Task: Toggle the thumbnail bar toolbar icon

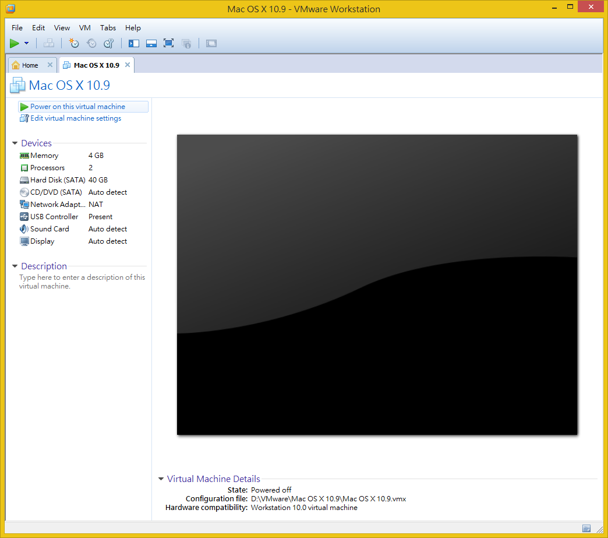Action: (x=151, y=44)
